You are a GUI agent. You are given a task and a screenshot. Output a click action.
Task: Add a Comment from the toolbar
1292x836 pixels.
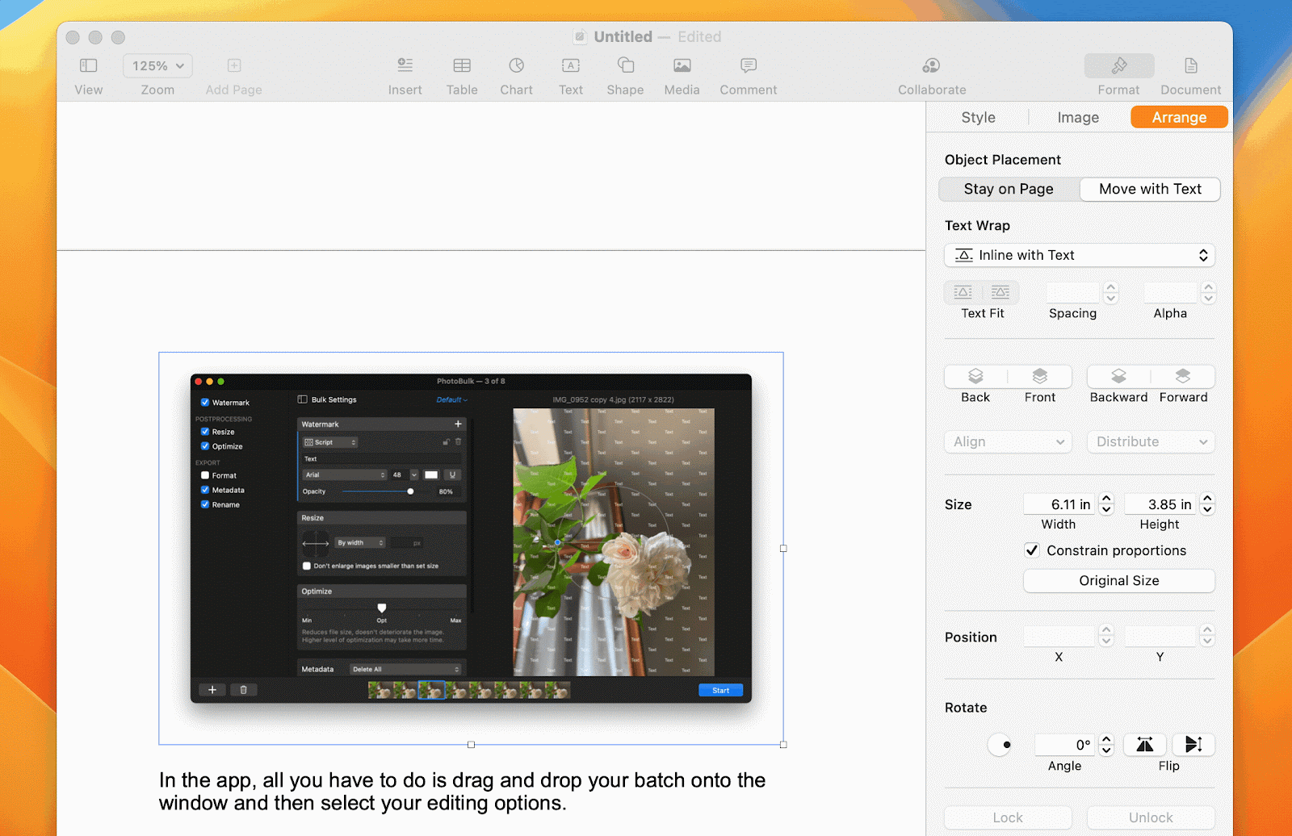click(749, 65)
